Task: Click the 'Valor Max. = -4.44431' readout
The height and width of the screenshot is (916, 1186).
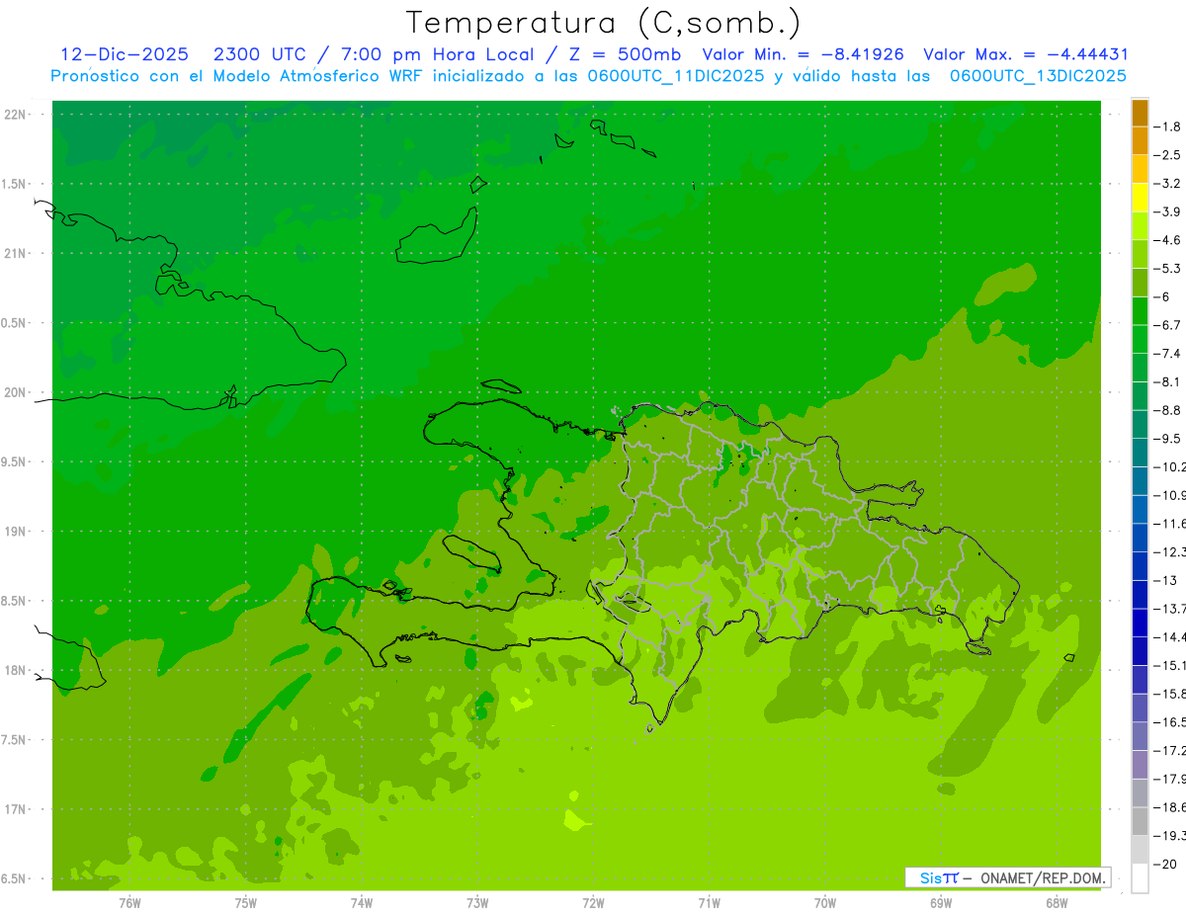Action: pyautogui.click(x=1026, y=54)
